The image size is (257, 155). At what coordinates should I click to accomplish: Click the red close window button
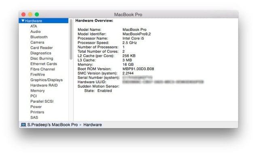23,15
